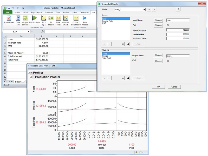Select Interest Rate in the Inputs list
Screen dimensions: 208x156
108,21
